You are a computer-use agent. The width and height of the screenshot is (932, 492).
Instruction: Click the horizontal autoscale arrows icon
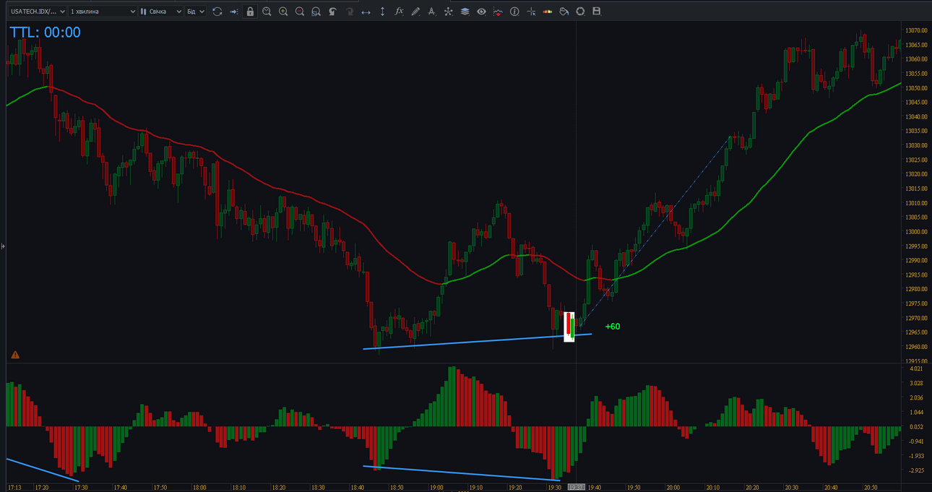coord(366,12)
